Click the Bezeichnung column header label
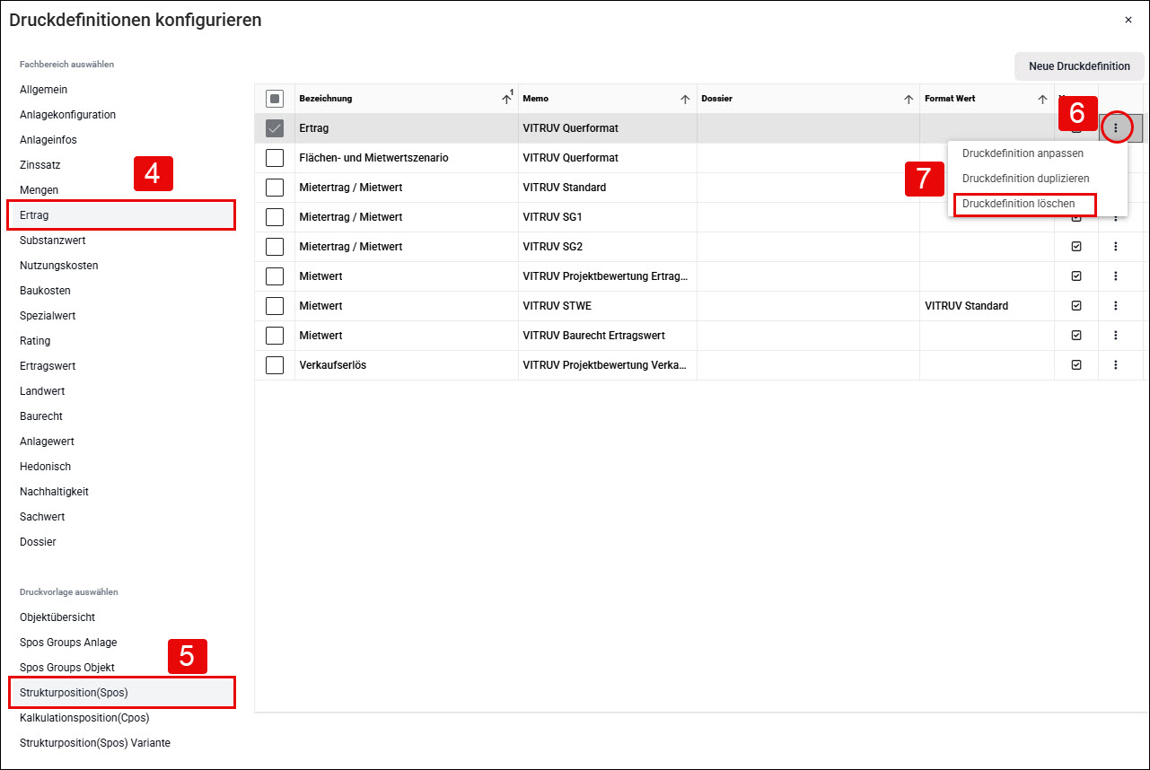 (x=325, y=99)
